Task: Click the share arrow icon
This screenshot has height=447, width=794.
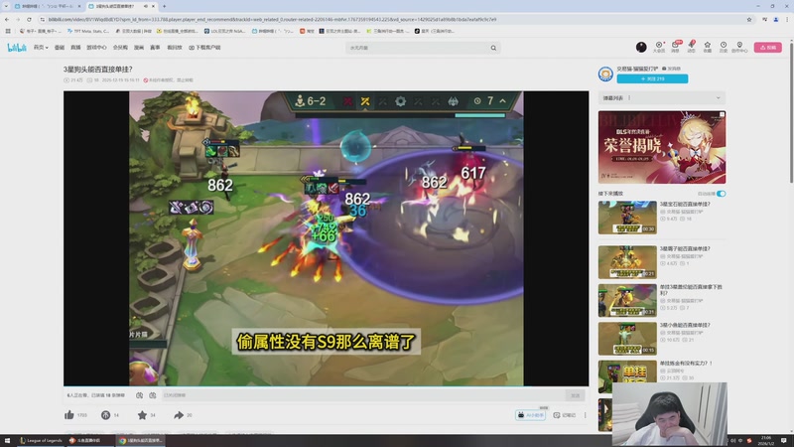Action: pyautogui.click(x=179, y=415)
